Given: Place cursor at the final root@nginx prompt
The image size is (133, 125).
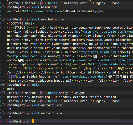Looking at the screenshot, I should [33, 121].
